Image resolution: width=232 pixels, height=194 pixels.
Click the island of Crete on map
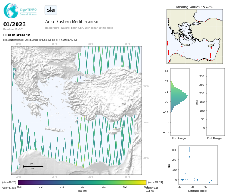55,129
